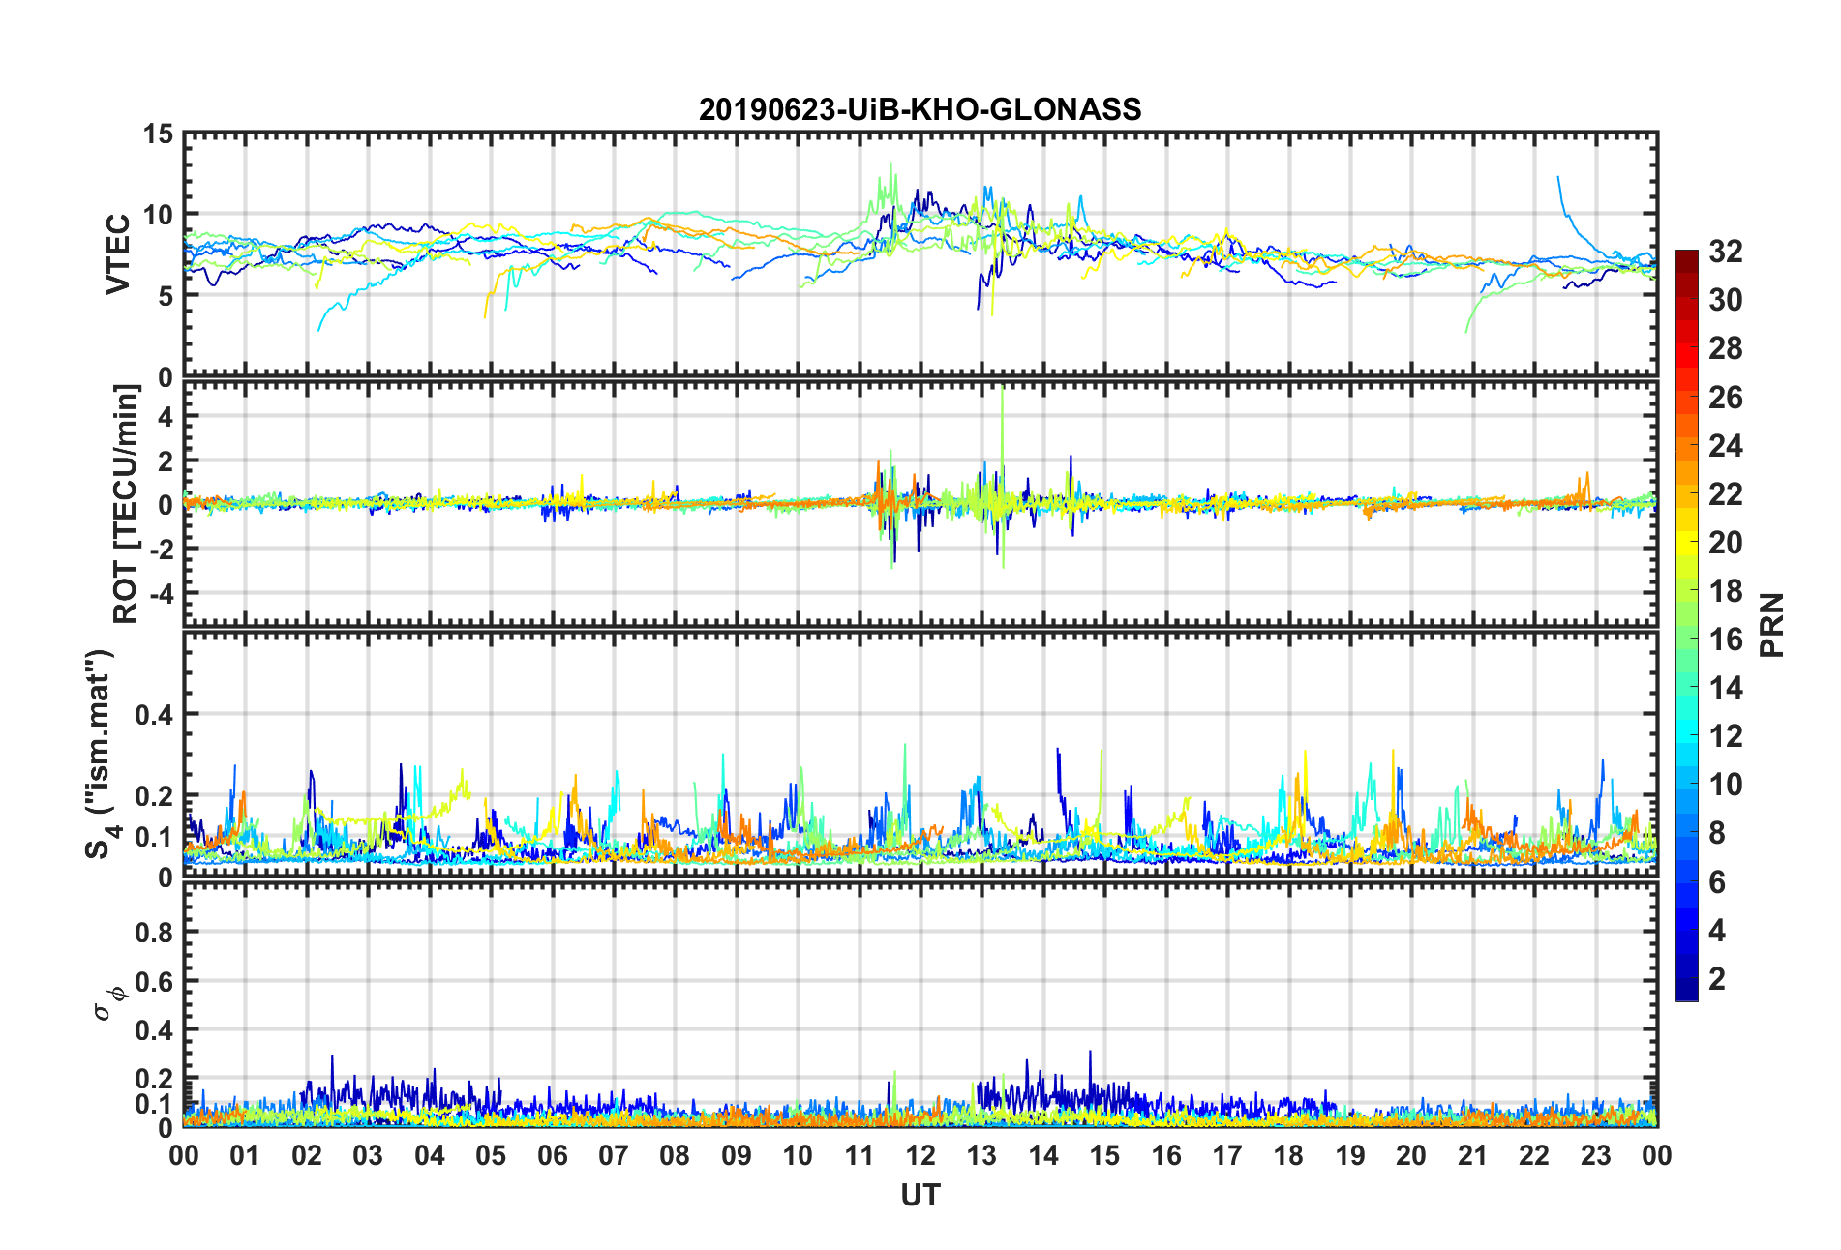
Task: Click the PRN colorbar label
Action: click(1771, 625)
